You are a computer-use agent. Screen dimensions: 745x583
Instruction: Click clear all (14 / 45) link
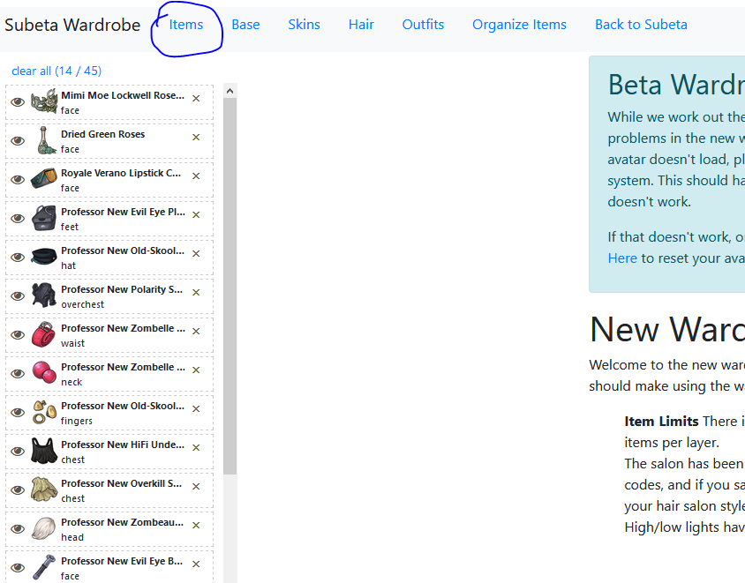(56, 71)
